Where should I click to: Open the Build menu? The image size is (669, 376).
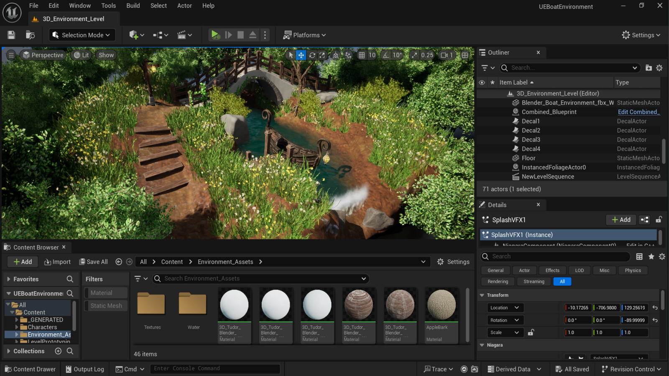pos(133,5)
